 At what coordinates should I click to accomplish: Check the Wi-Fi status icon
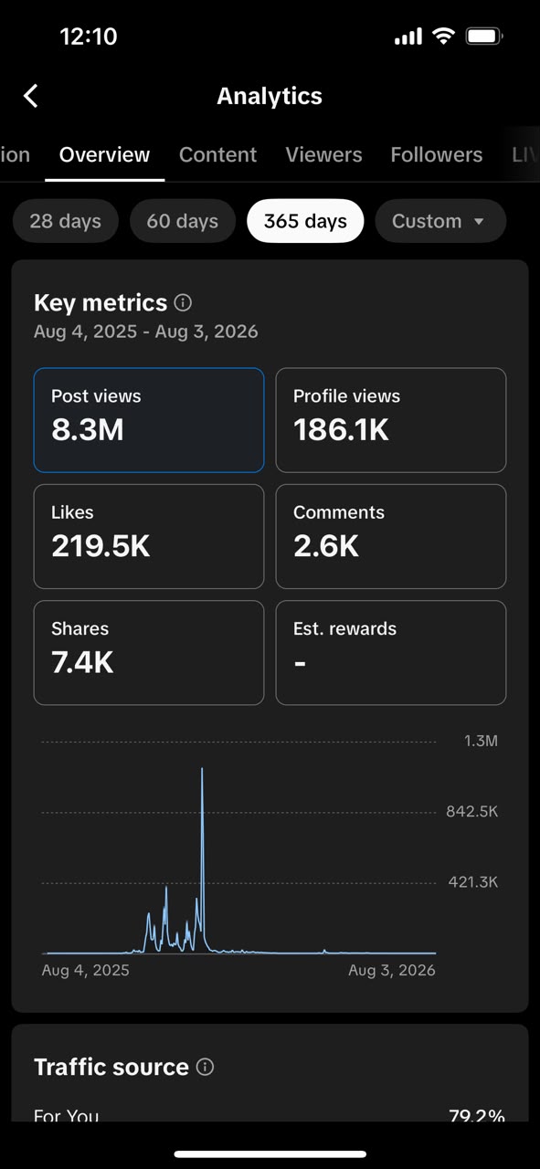(x=443, y=37)
